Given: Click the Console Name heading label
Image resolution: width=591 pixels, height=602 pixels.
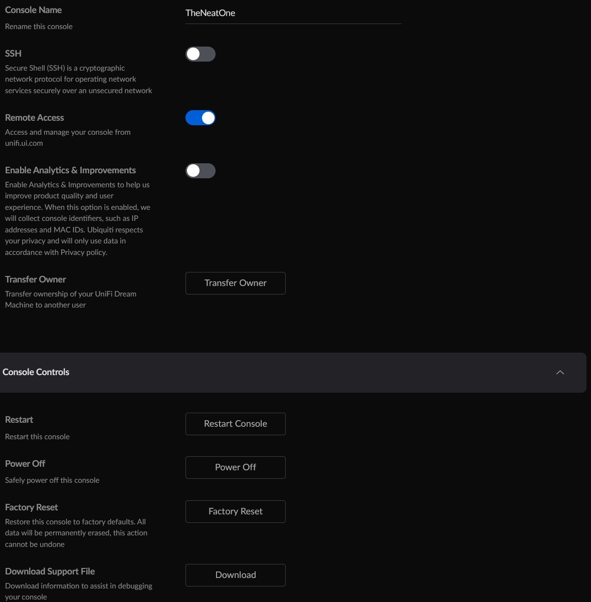Looking at the screenshot, I should click(33, 10).
